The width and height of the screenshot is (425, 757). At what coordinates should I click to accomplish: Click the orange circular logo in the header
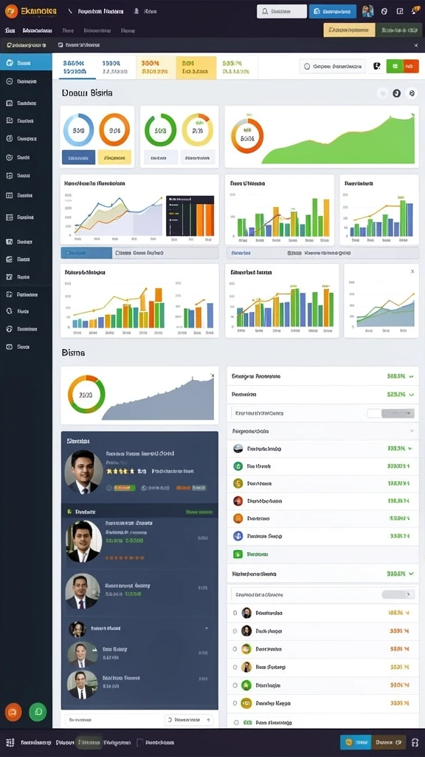[10, 10]
